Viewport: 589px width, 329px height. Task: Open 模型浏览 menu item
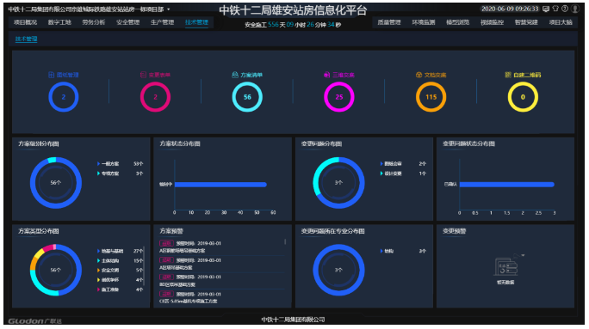pyautogui.click(x=457, y=22)
